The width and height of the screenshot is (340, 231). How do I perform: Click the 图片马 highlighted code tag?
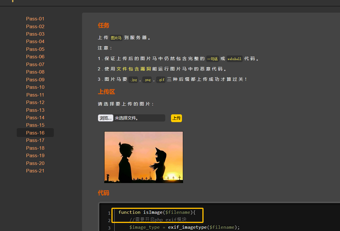tap(116, 38)
